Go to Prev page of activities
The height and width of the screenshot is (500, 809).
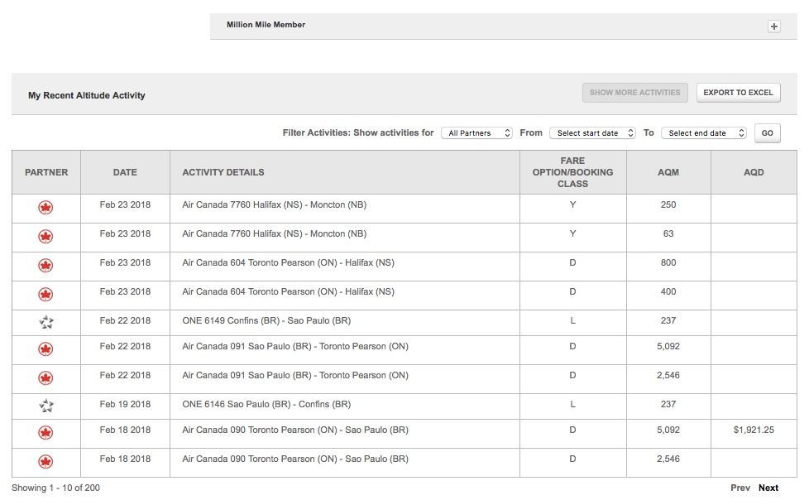pos(740,488)
